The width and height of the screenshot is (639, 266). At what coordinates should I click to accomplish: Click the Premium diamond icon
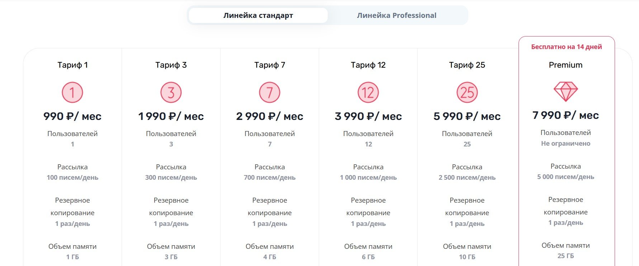point(565,91)
